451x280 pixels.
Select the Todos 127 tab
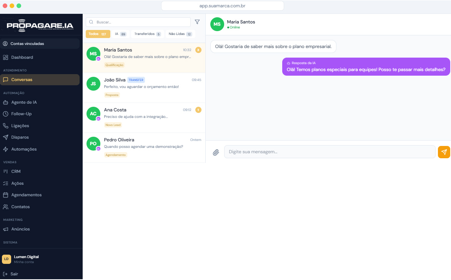point(98,34)
